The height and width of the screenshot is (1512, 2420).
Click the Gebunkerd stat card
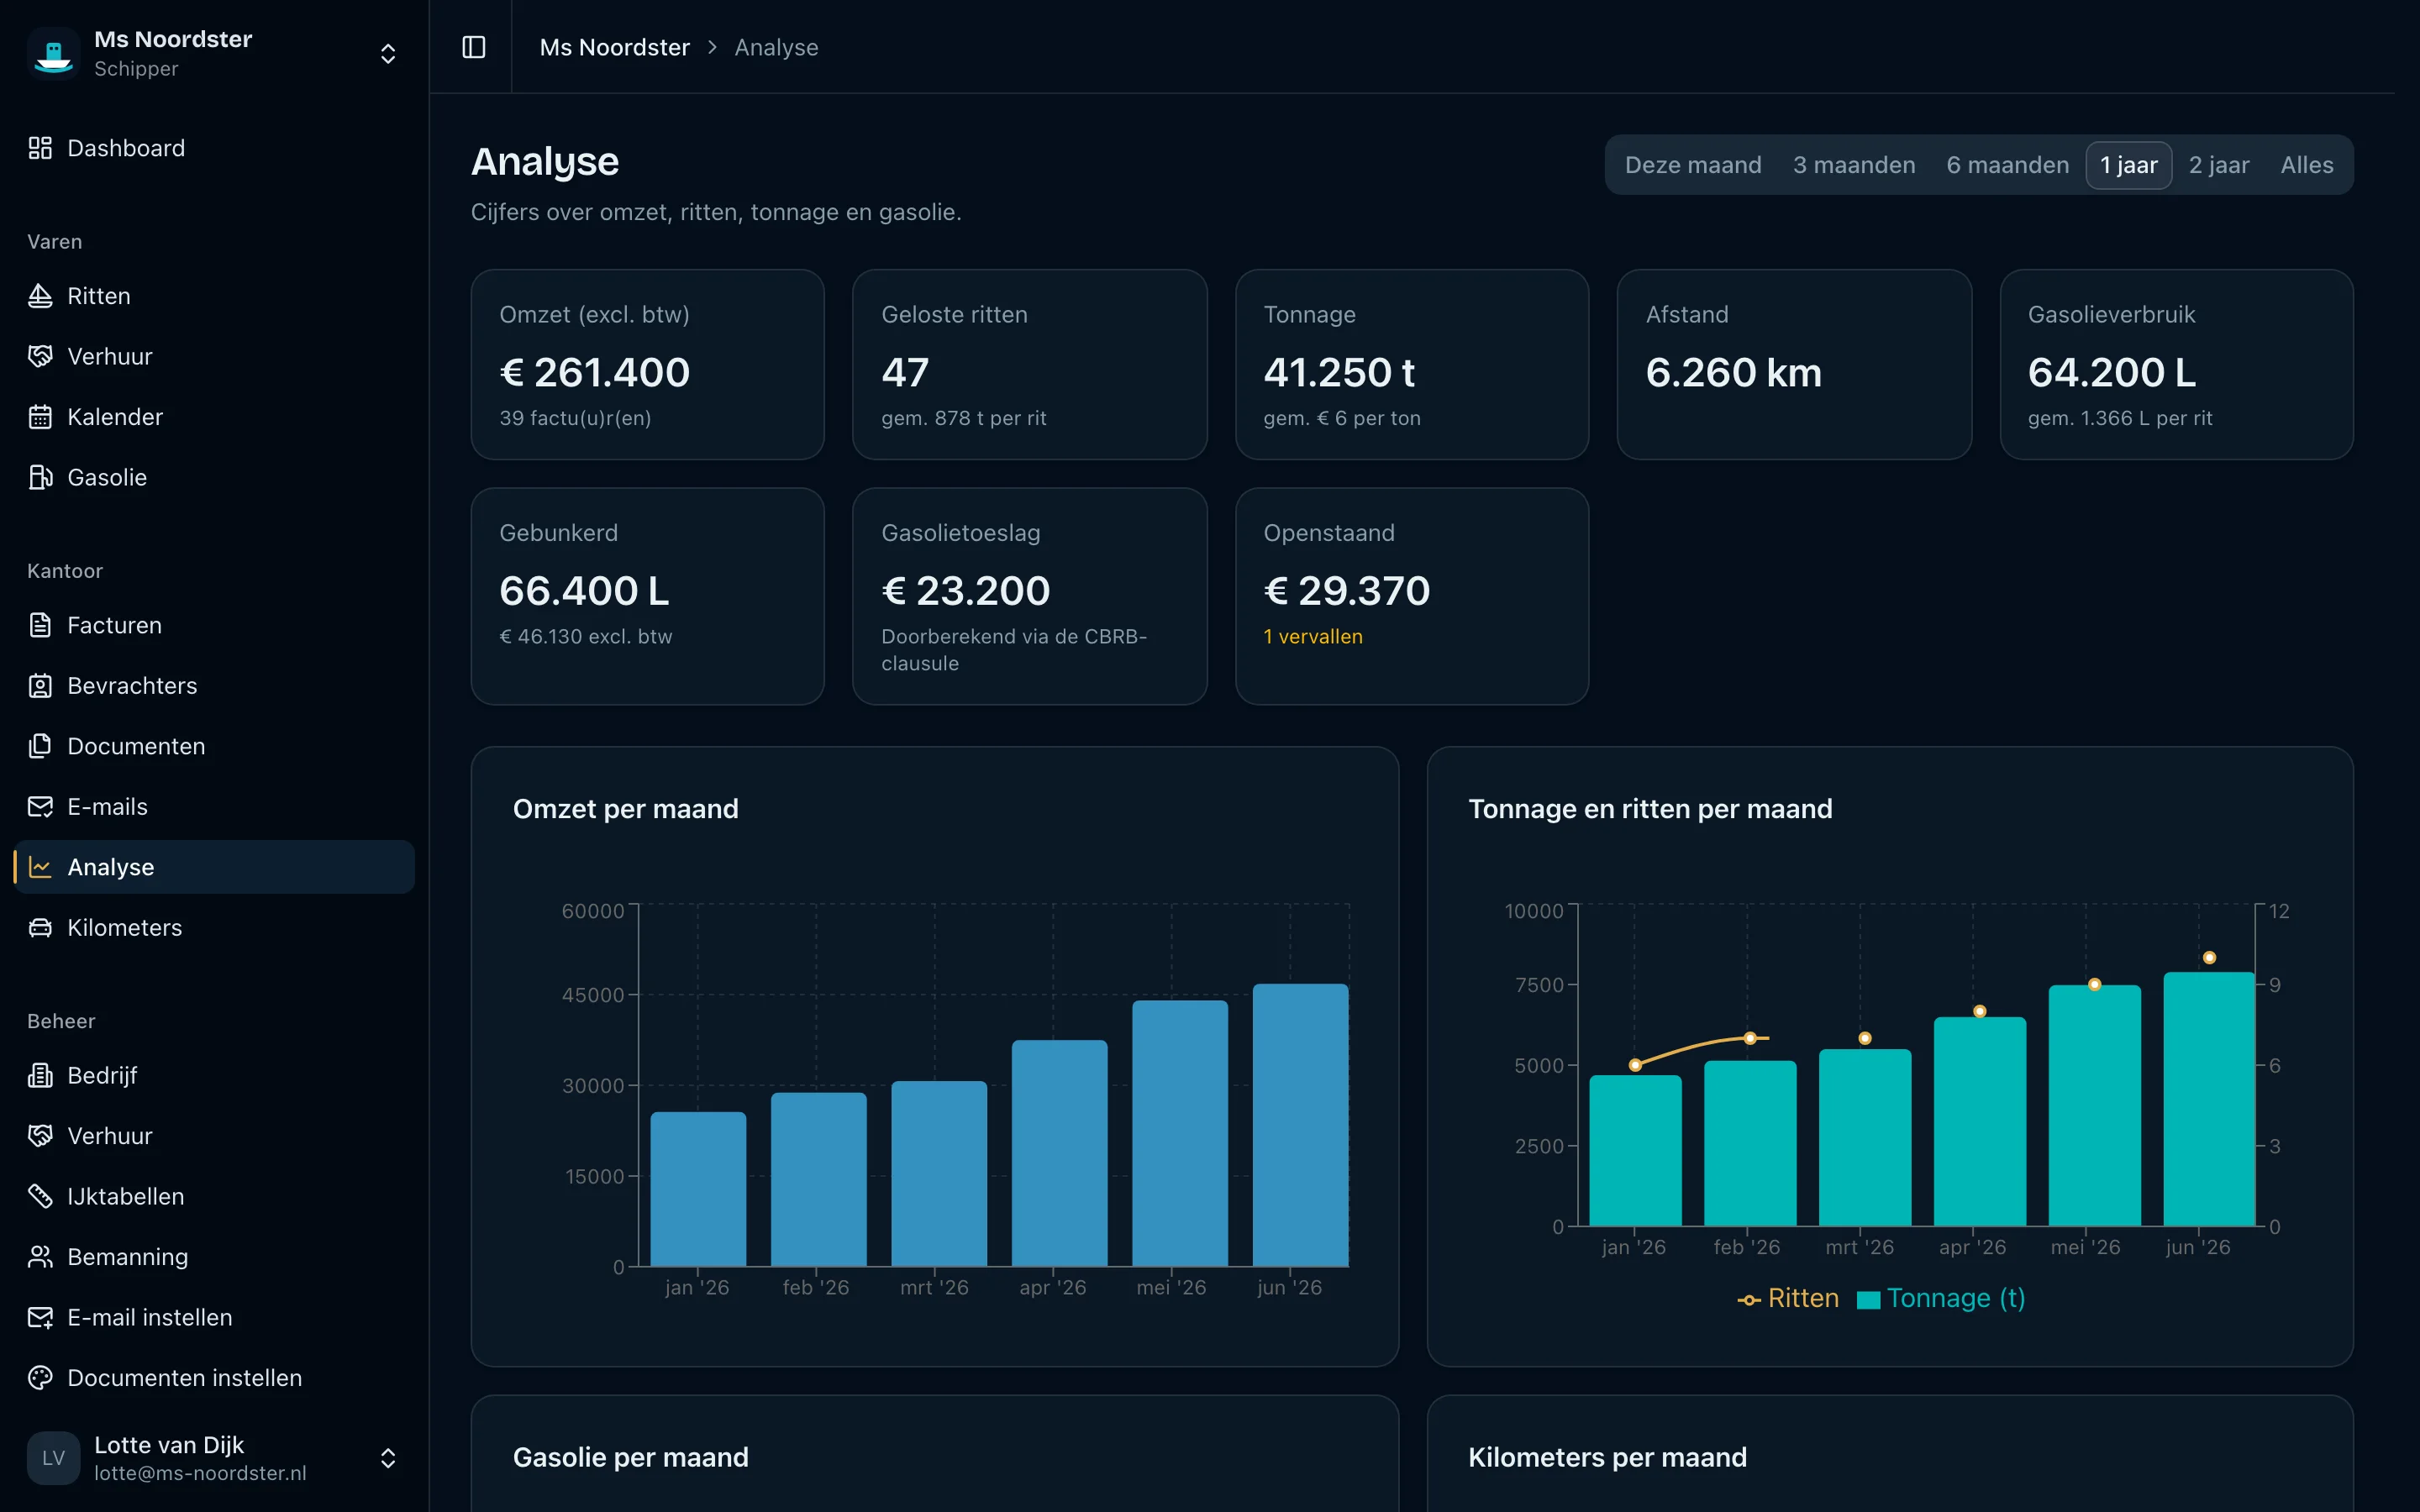(647, 596)
